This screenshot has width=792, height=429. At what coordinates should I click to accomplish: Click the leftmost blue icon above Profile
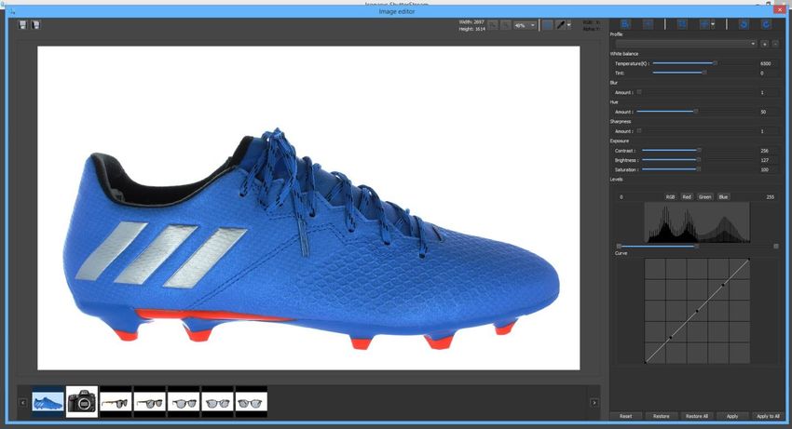[625, 24]
